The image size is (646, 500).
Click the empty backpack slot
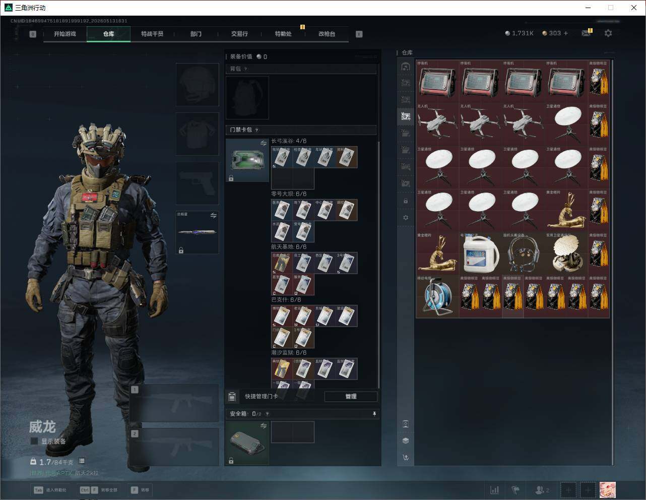click(x=247, y=98)
